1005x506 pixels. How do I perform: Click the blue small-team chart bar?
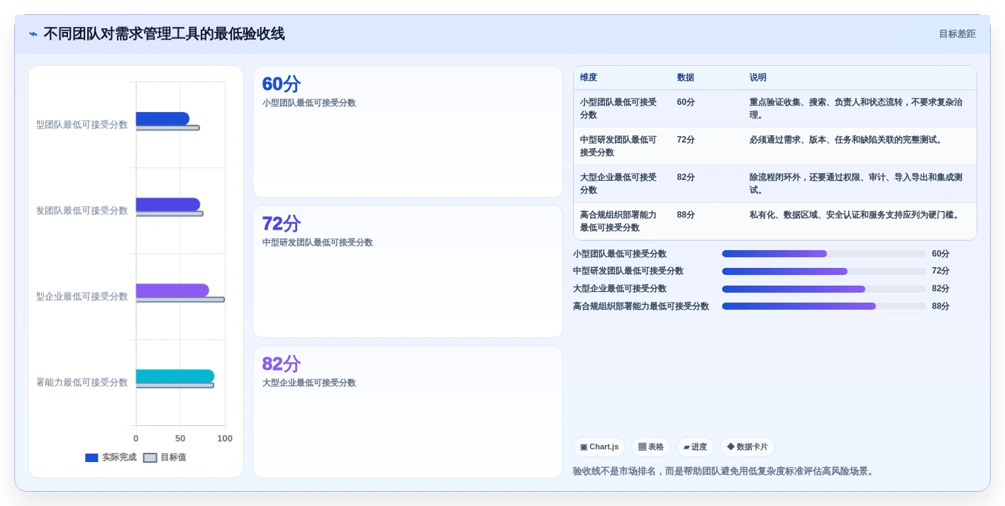tap(162, 118)
